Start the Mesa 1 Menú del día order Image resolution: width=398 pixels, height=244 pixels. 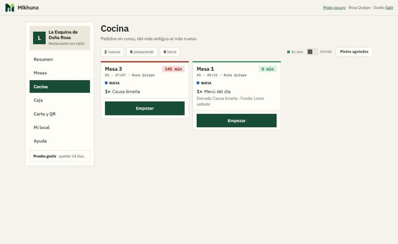pyautogui.click(x=237, y=120)
